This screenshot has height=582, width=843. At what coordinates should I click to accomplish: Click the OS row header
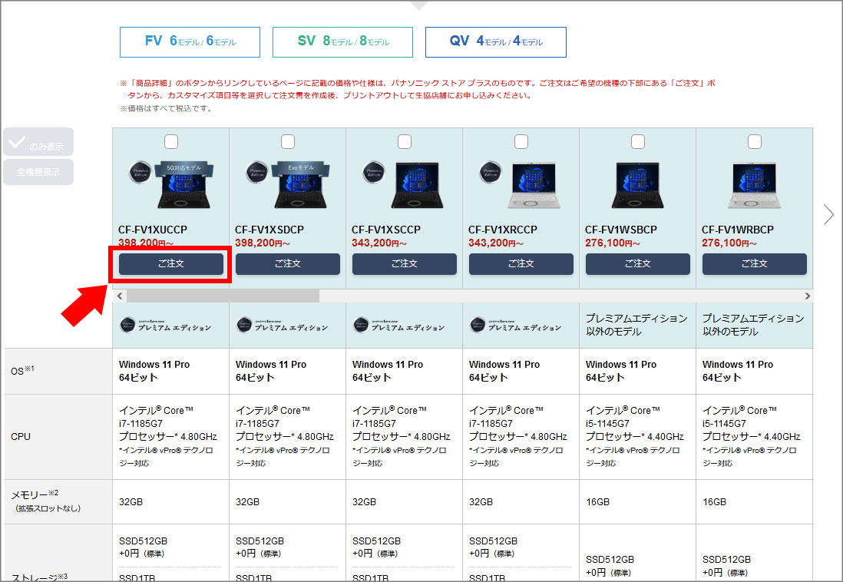point(58,371)
